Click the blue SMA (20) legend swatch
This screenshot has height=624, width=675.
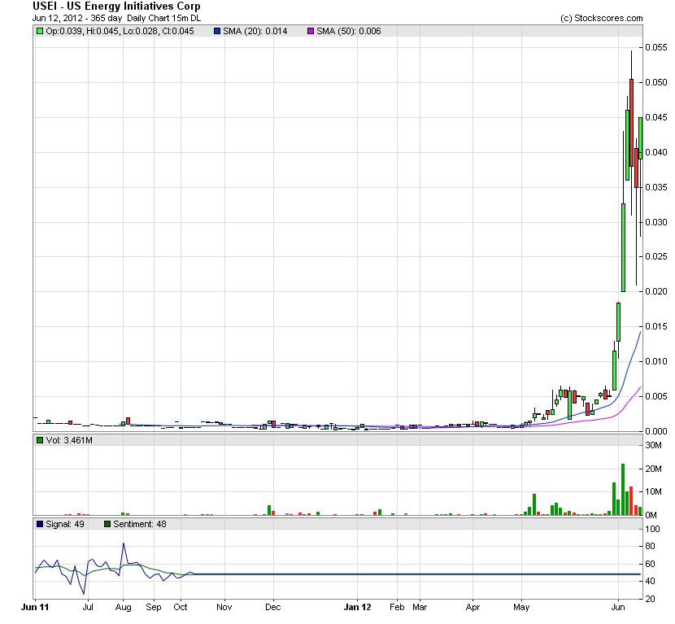pyautogui.click(x=217, y=31)
